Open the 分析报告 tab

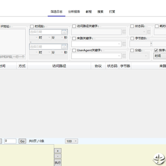pyautogui.click(x=74, y=12)
